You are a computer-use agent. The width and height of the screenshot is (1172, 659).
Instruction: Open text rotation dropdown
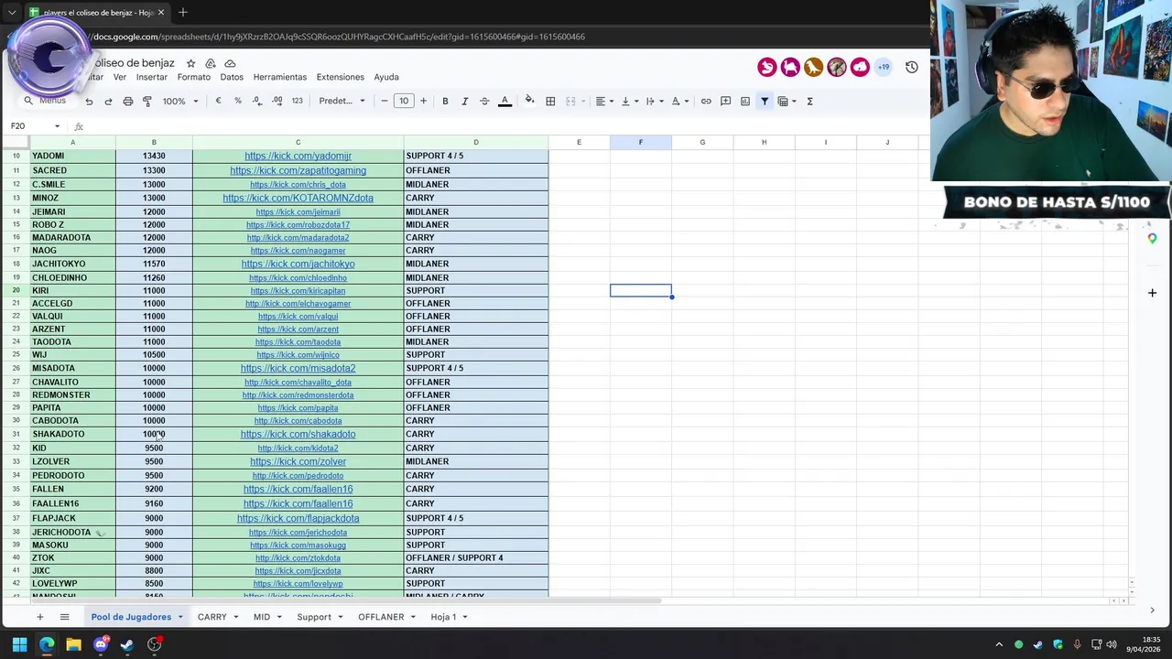pyautogui.click(x=679, y=101)
